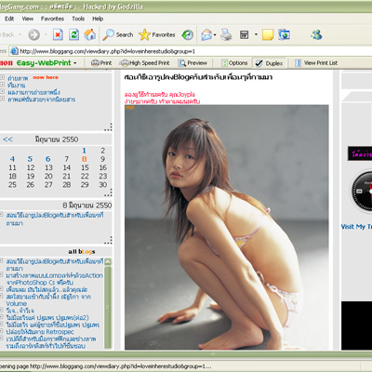
Task: Go to the Home page icon
Action: [90, 34]
